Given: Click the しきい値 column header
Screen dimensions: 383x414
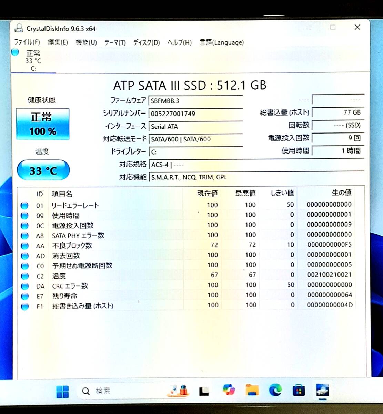Looking at the screenshot, I should point(282,193).
